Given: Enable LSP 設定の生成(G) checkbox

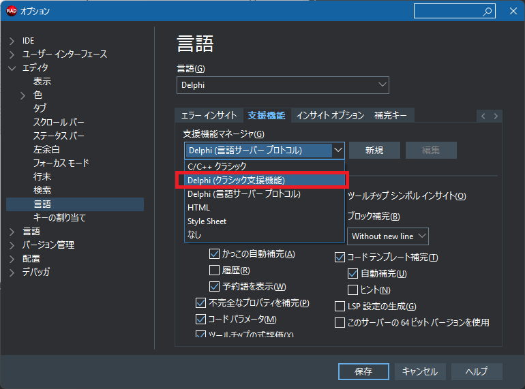Looking at the screenshot, I should coord(340,307).
